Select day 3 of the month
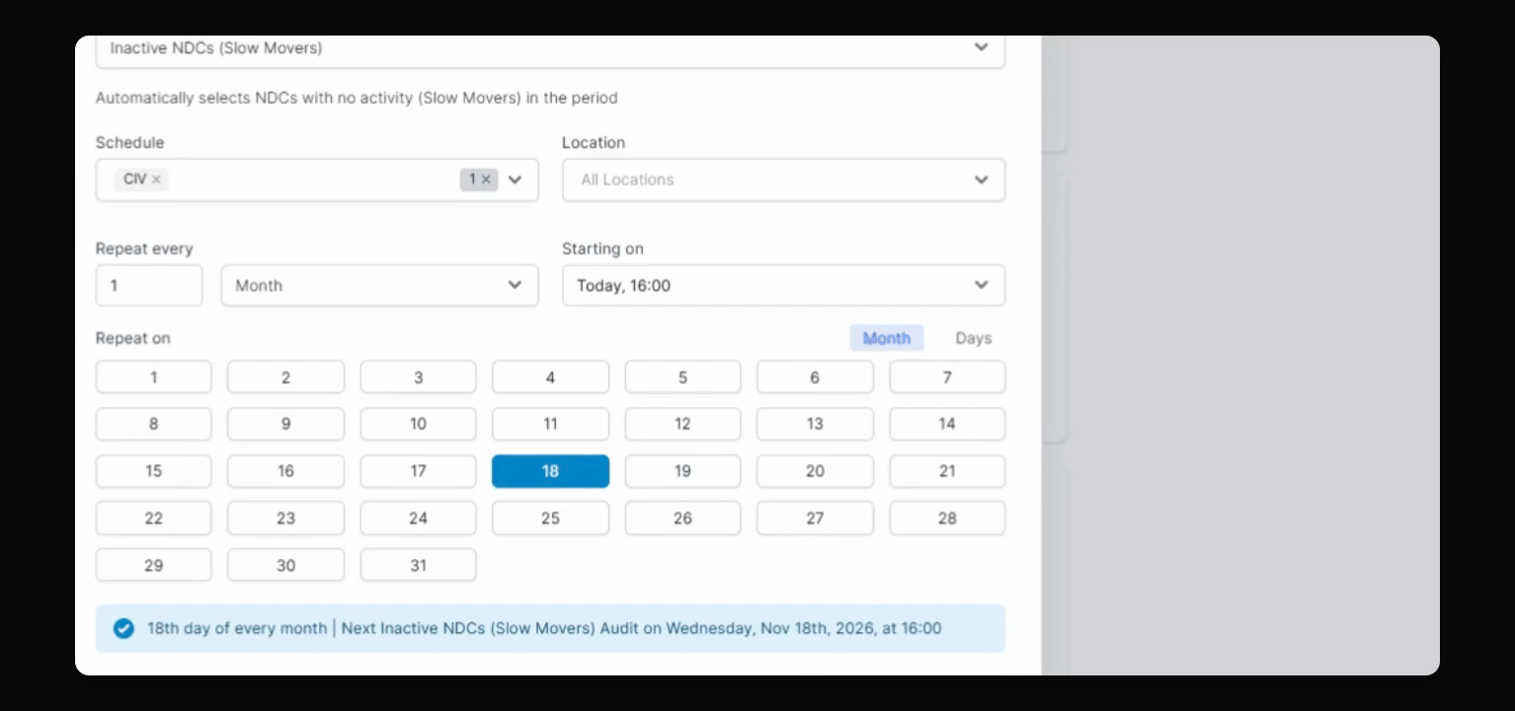1515x711 pixels. [x=418, y=377]
